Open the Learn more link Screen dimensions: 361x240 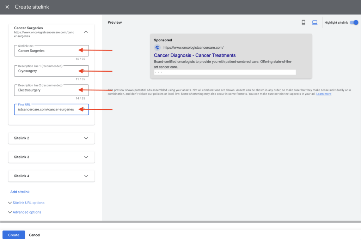(324, 94)
